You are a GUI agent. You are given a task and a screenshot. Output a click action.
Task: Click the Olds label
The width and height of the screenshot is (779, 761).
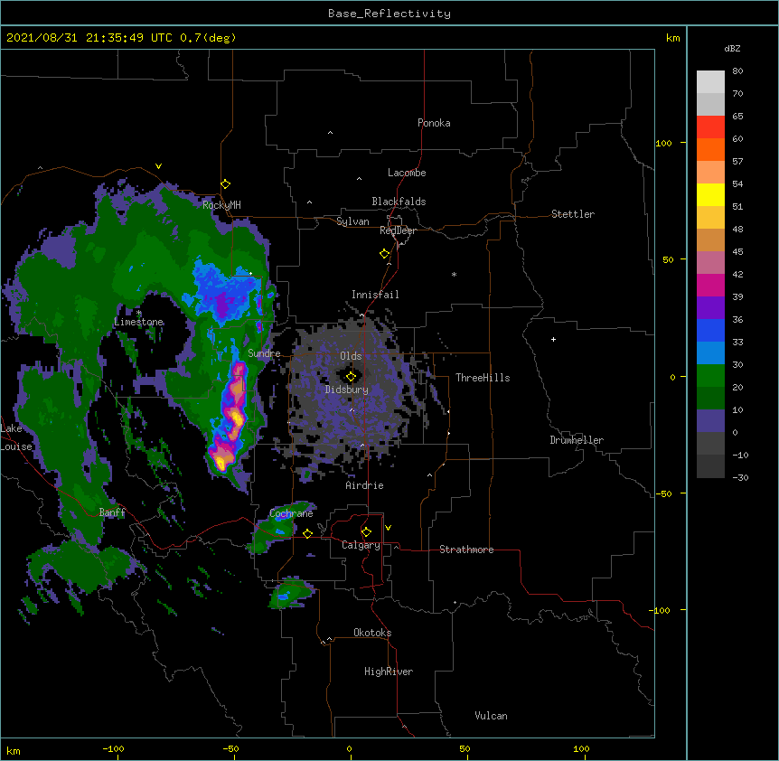coord(351,356)
